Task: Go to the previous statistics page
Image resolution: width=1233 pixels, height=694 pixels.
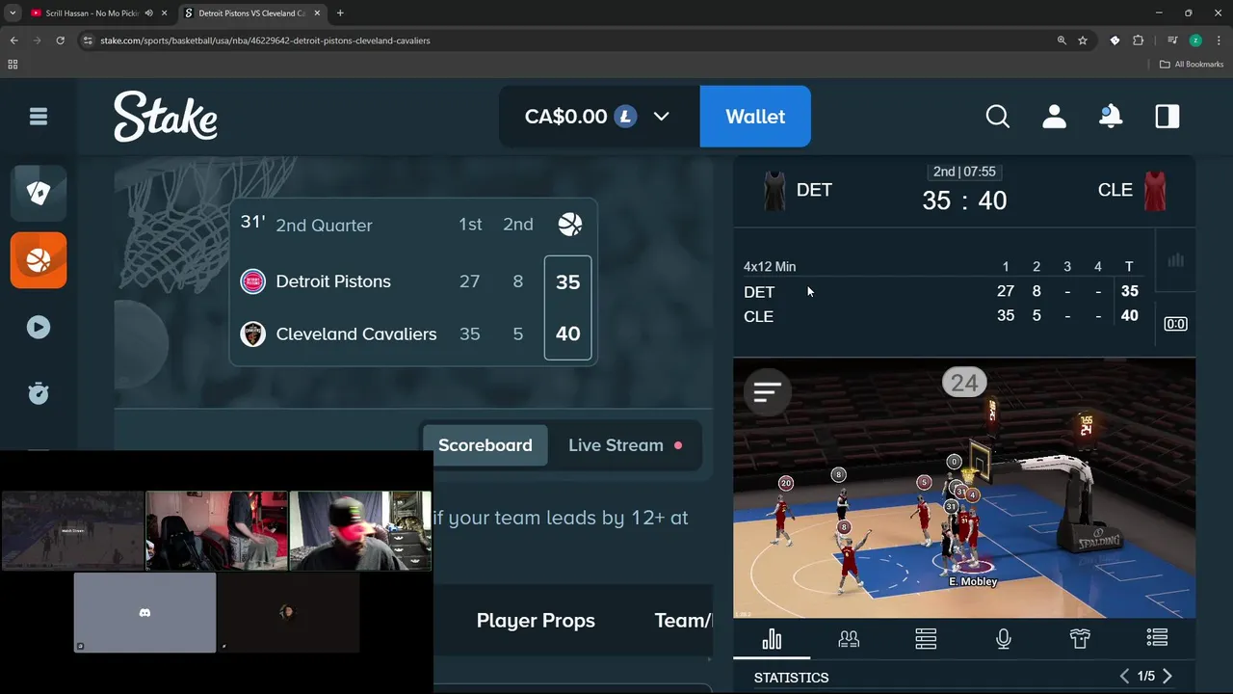Action: click(x=1124, y=677)
